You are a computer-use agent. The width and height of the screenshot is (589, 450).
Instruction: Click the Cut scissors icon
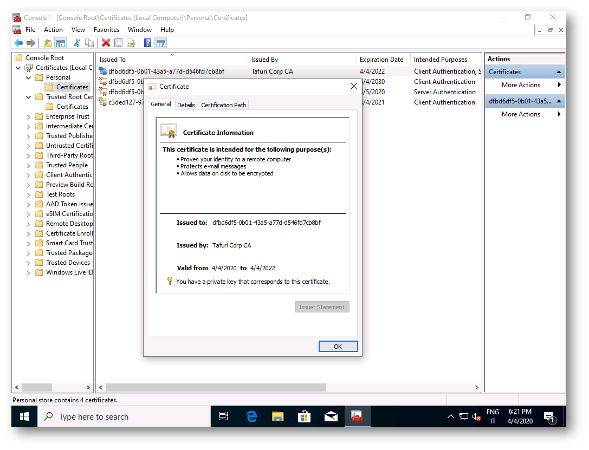click(77, 43)
